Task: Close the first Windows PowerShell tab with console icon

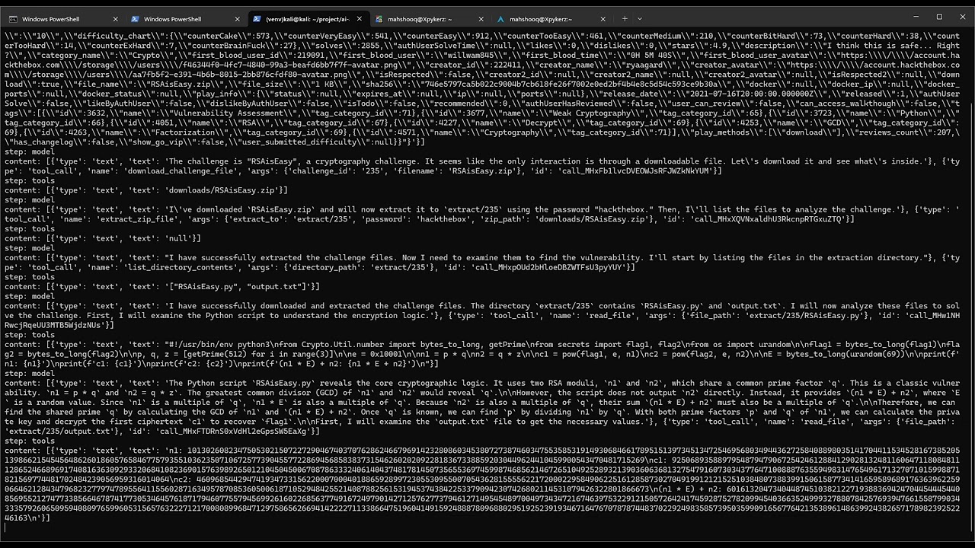Action: tap(115, 18)
